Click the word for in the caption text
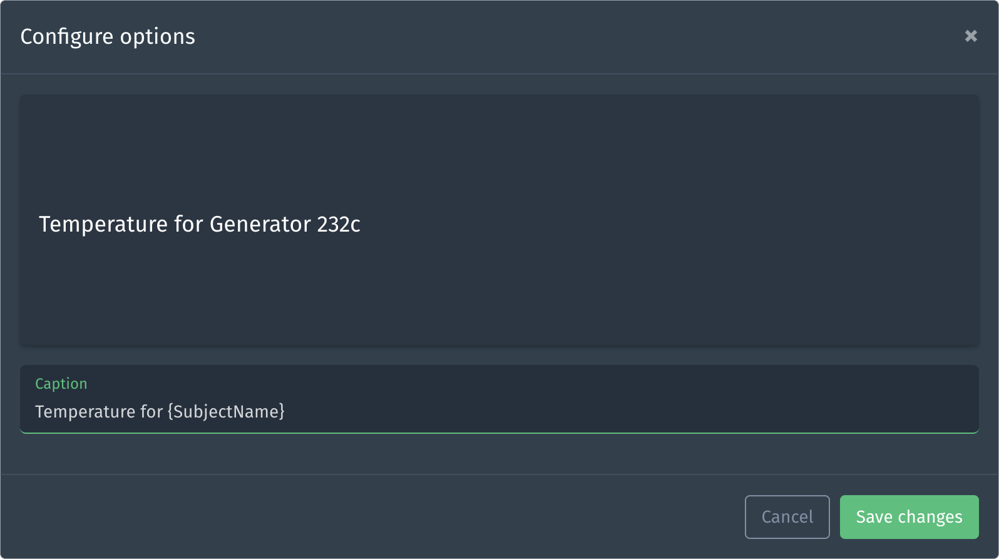999x559 pixels. [151, 411]
